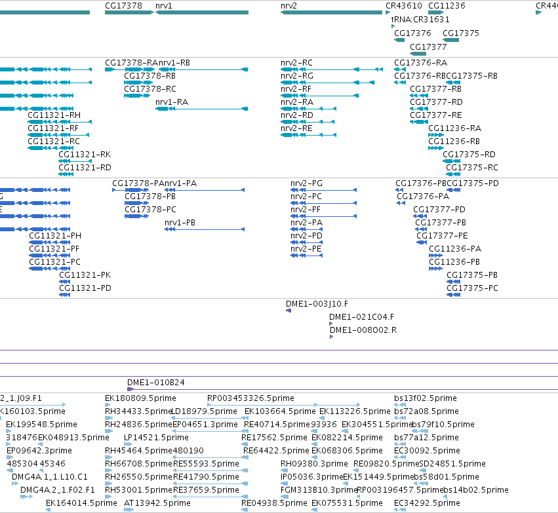Click transcript CG11321-RC
This screenshot has width=558, height=513.
coord(50,148)
